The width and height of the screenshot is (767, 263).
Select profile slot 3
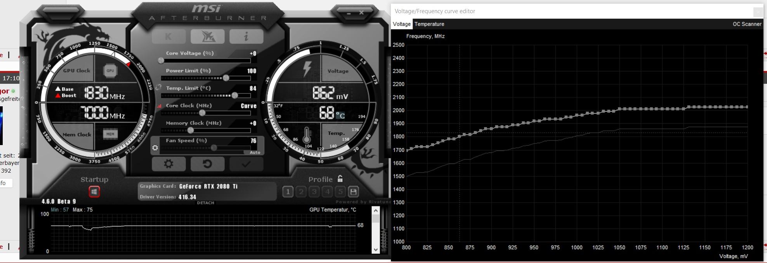point(314,191)
